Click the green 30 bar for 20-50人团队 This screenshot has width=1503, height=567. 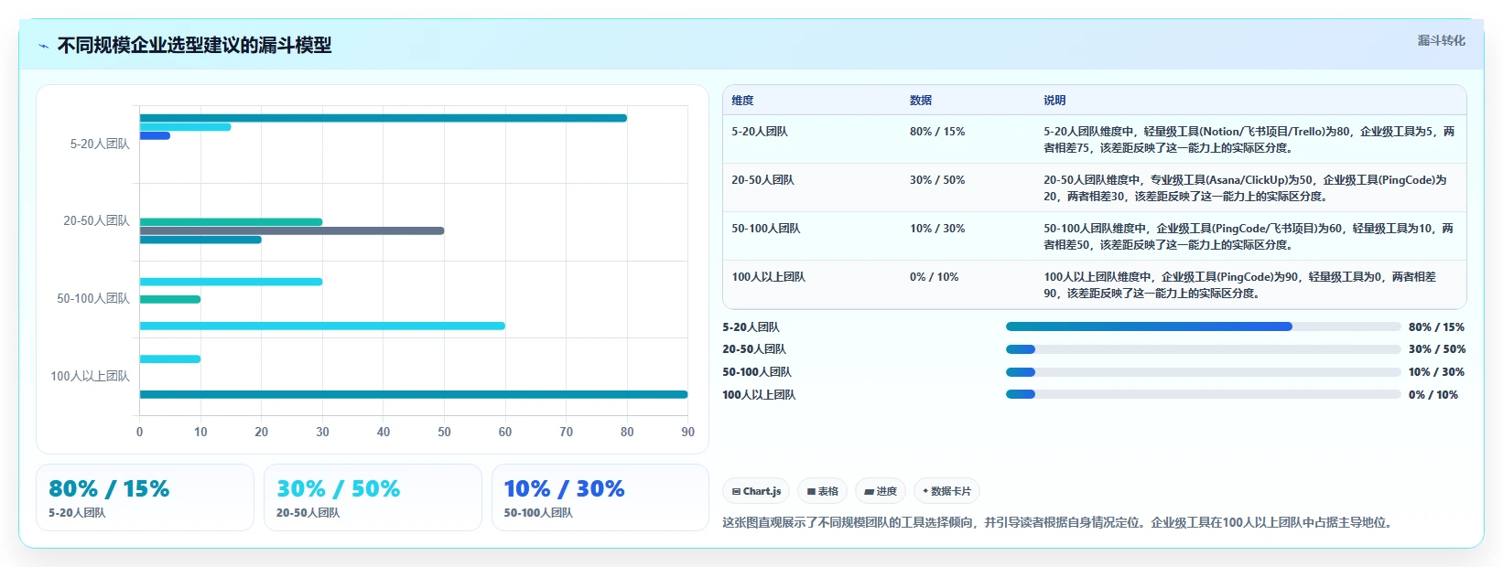231,222
